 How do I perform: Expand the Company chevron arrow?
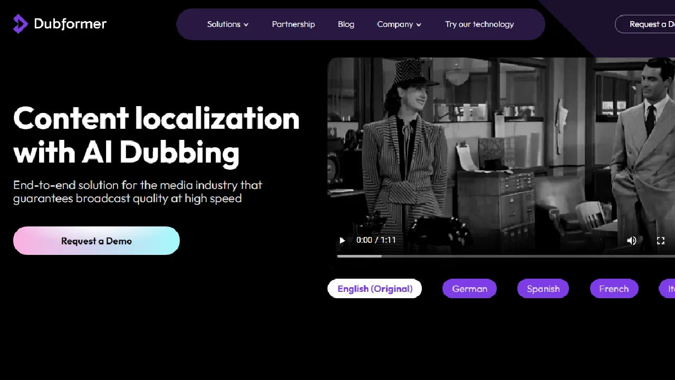coord(419,25)
